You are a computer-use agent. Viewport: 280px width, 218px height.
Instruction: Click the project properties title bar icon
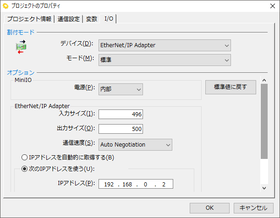point(6,6)
